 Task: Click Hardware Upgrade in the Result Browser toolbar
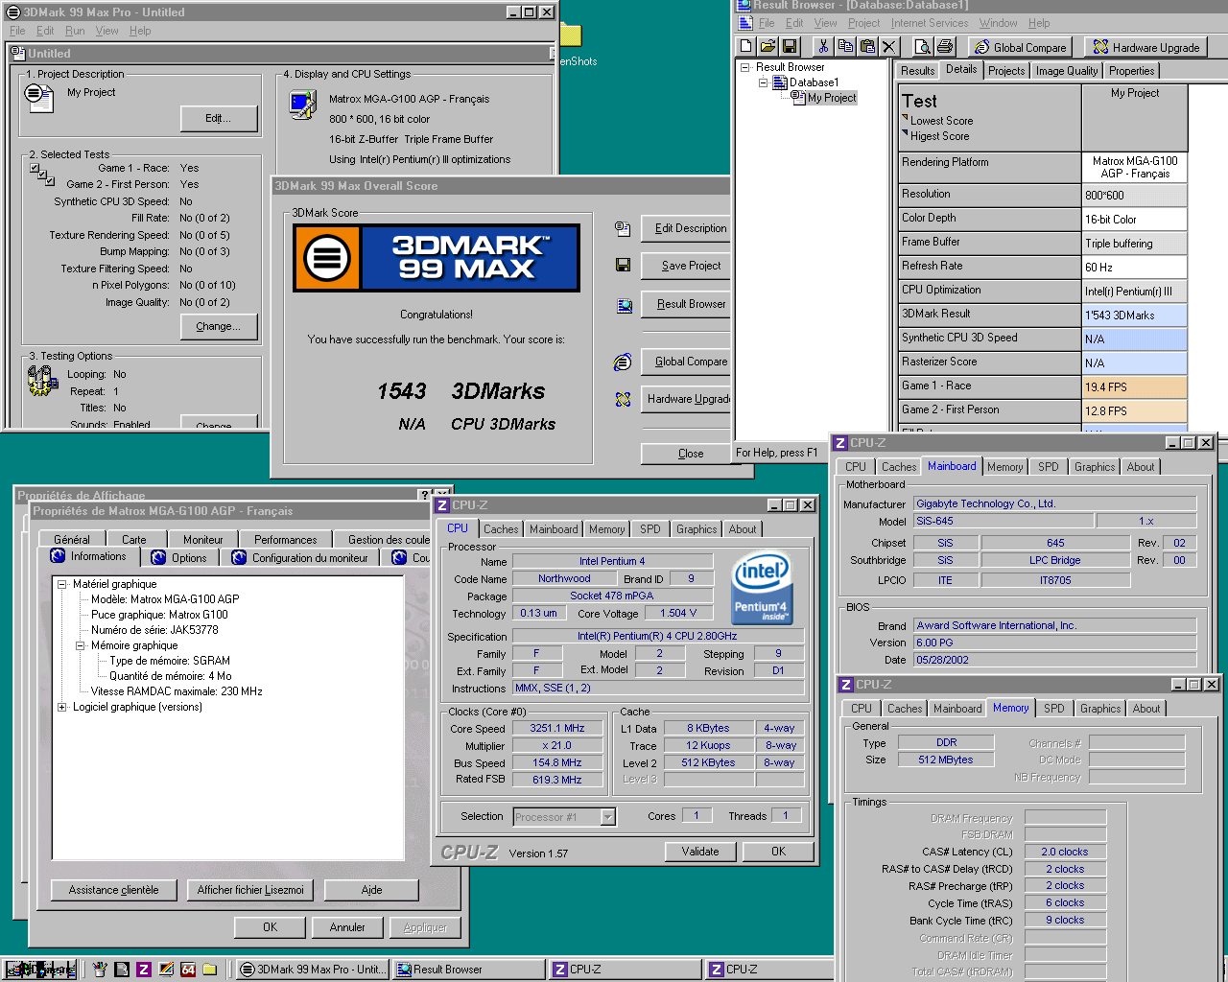click(1145, 47)
